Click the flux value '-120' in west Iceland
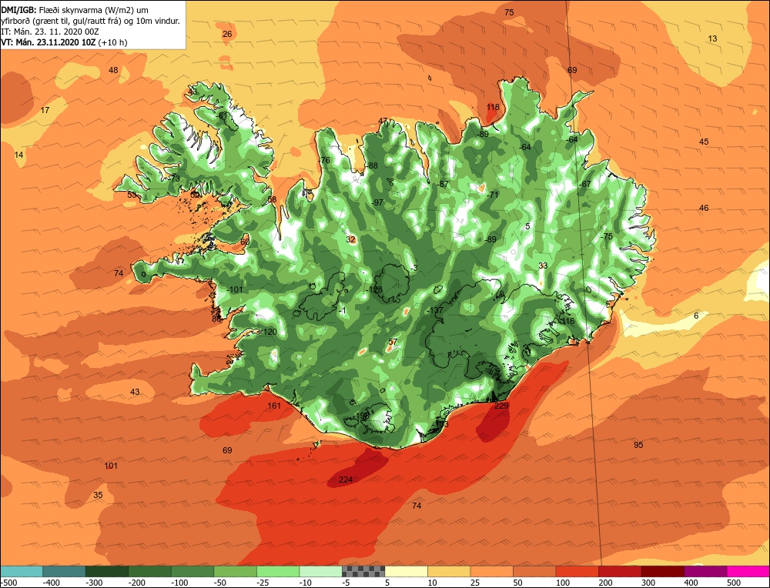Screen dimensions: 770x588 tap(268, 332)
